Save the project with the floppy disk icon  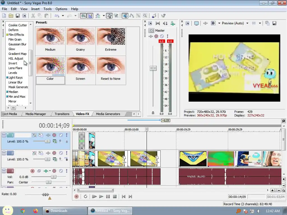[x=18, y=16]
